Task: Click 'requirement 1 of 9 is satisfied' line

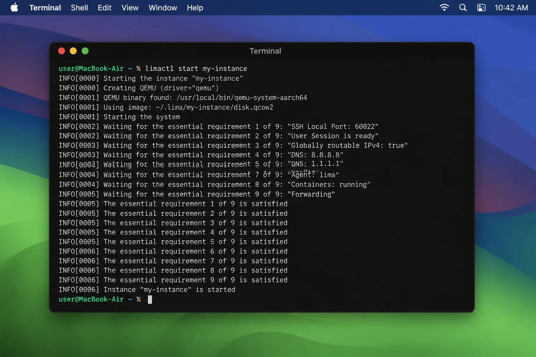Action: [173, 204]
